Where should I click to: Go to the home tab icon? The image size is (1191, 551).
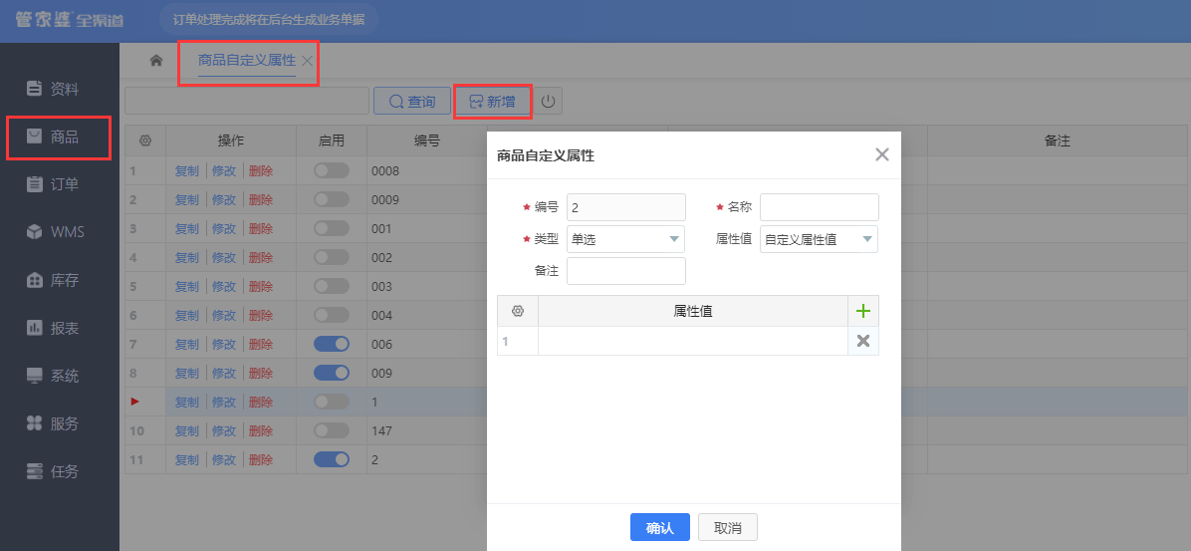pyautogui.click(x=155, y=61)
